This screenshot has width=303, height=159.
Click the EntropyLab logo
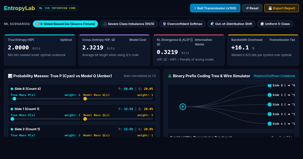point(19,8)
